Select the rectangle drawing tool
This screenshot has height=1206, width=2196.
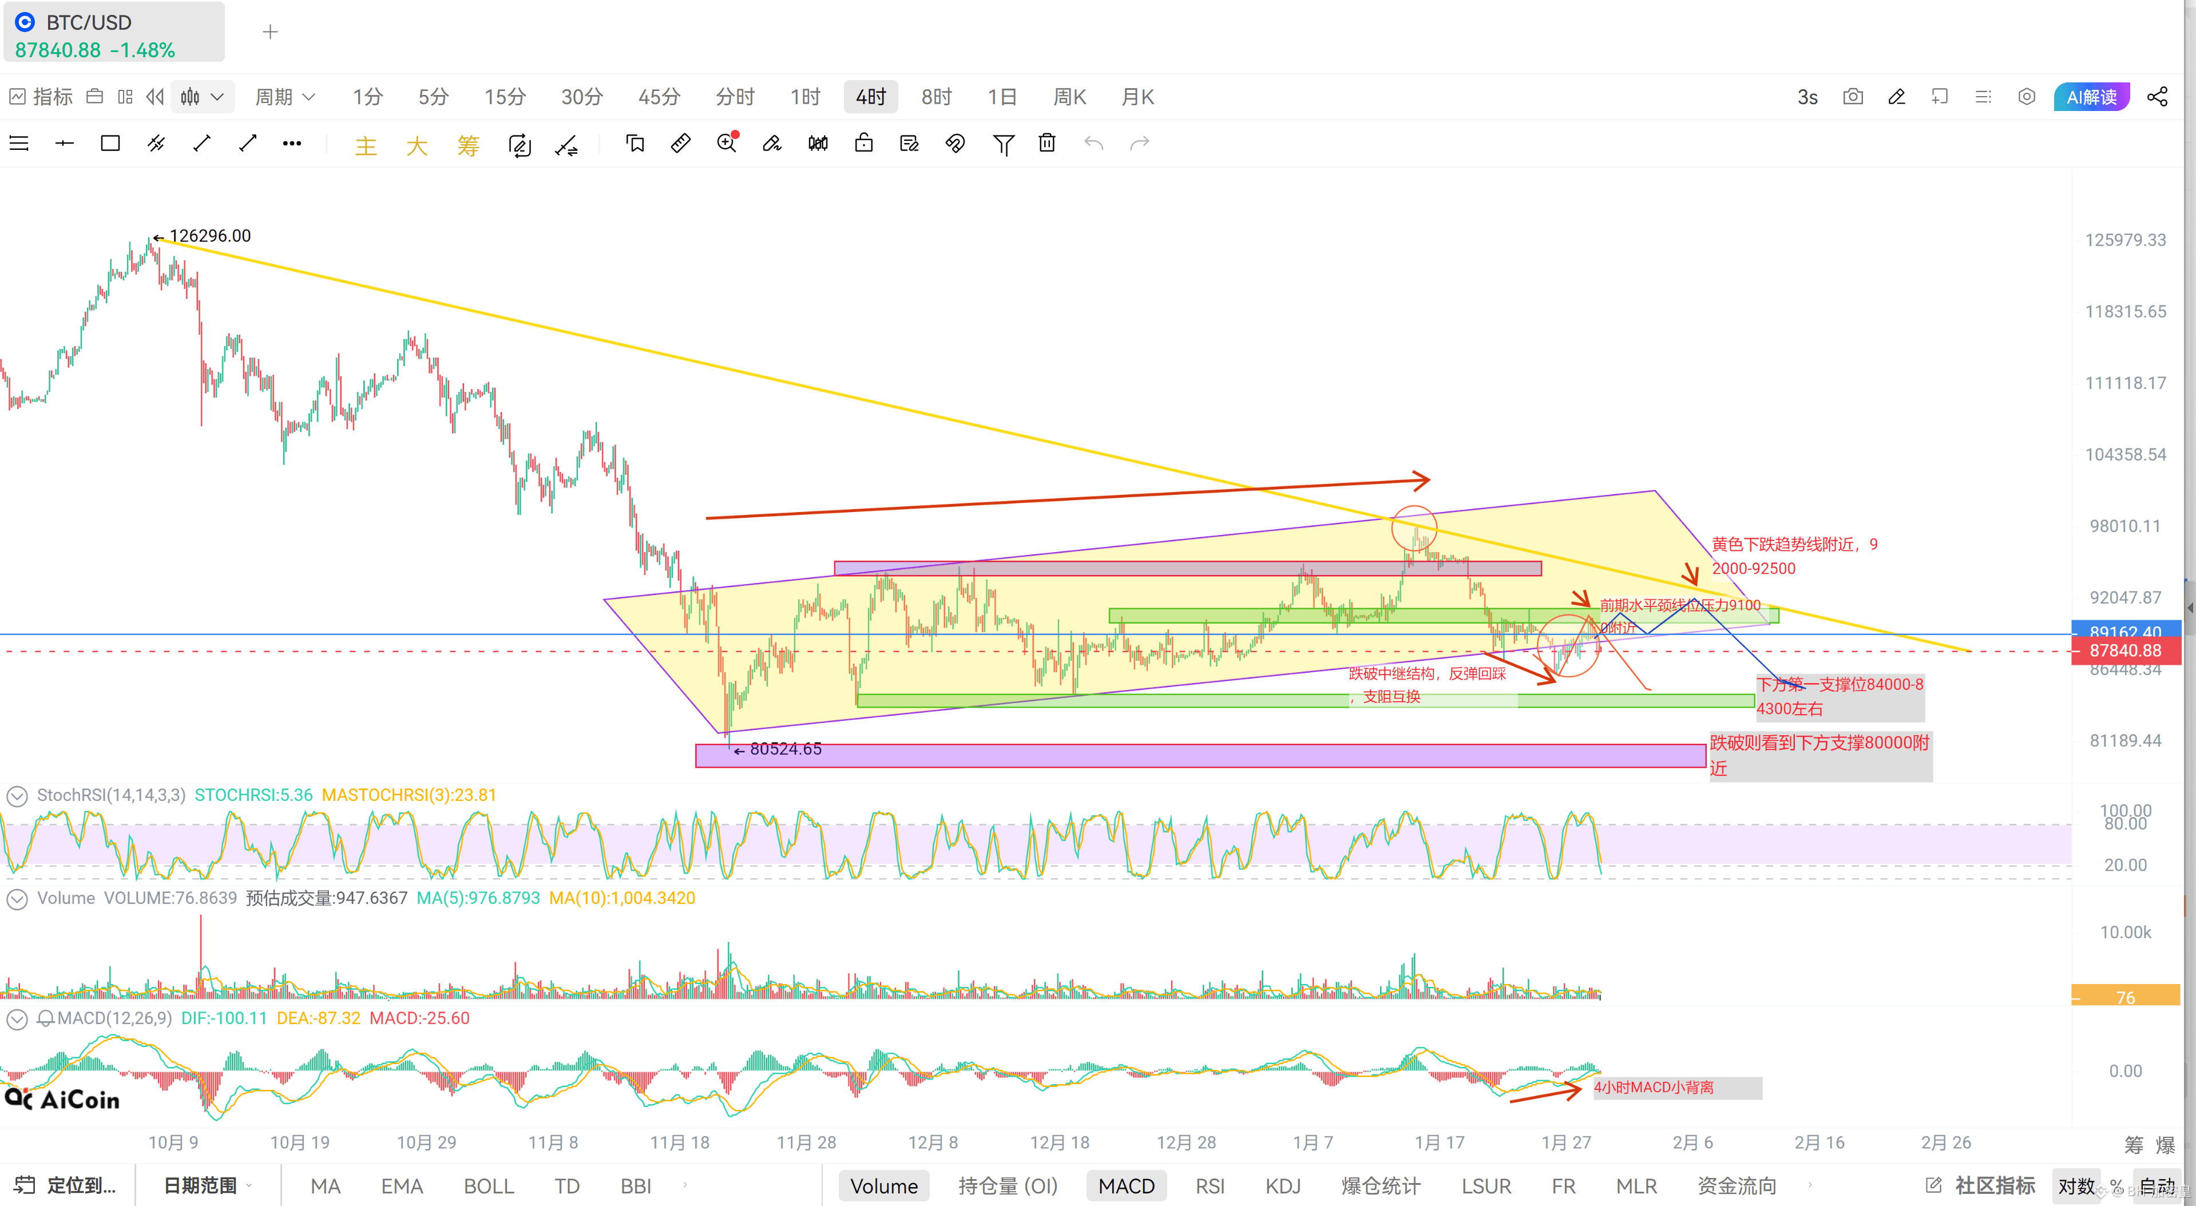point(110,143)
